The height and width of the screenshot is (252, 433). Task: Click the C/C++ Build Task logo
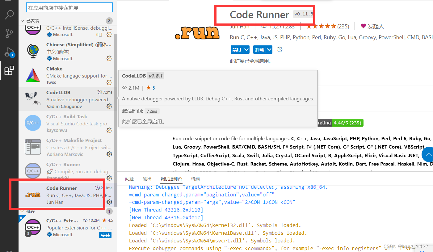[x=33, y=123]
